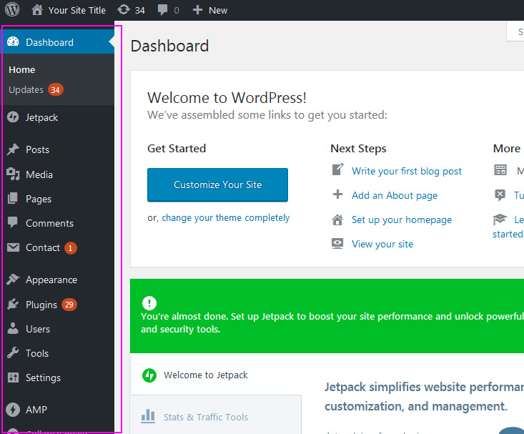
Task: Click the Tools wrench icon
Action: tap(13, 352)
